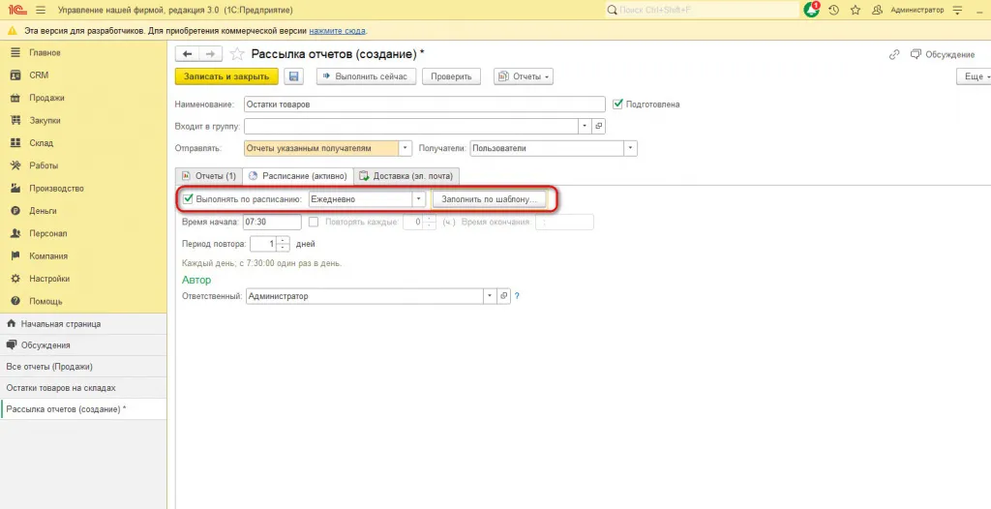Open the history clock icon

coord(833,10)
